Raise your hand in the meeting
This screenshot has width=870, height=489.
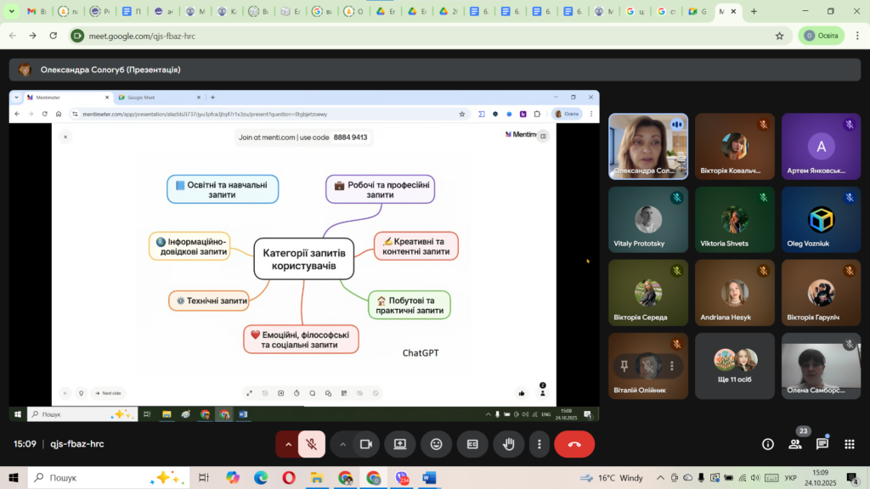click(x=509, y=444)
